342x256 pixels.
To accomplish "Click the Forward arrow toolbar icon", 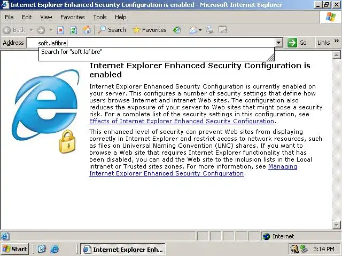I will coord(41,30).
